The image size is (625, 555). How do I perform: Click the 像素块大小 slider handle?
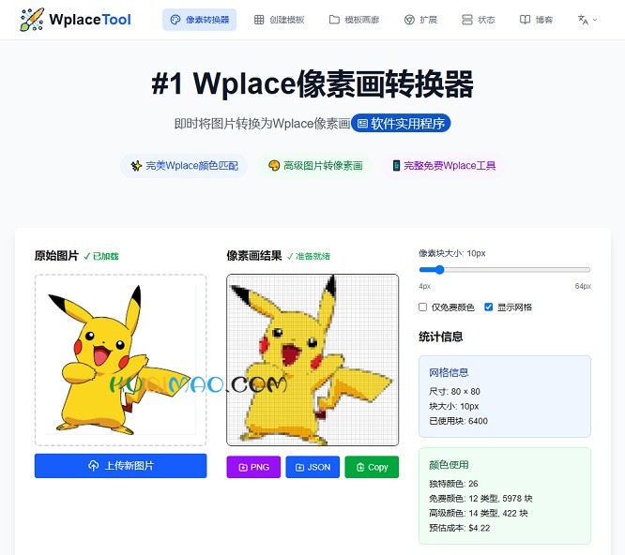[x=439, y=270]
